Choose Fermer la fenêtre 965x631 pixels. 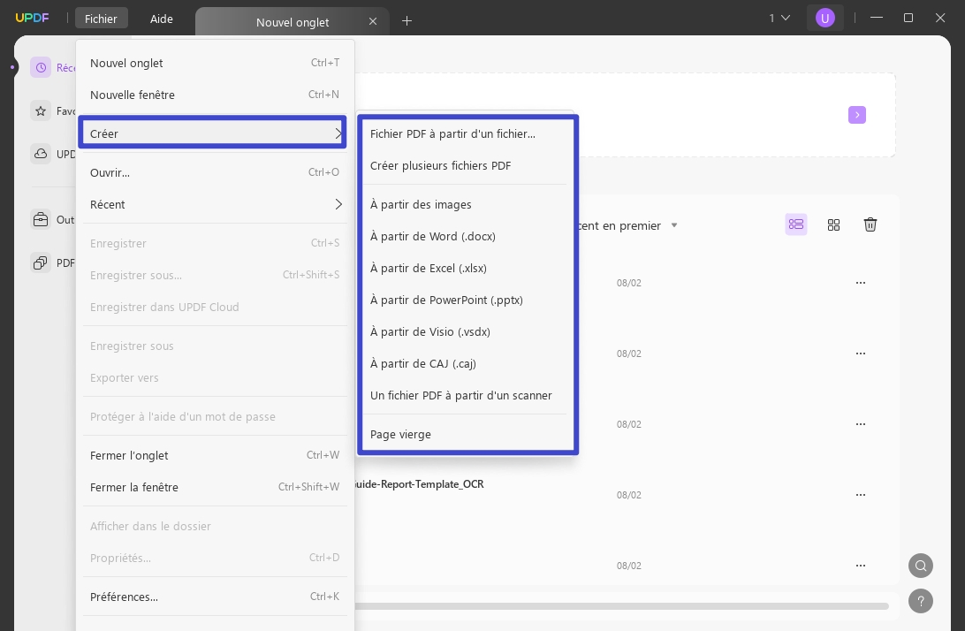(x=215, y=487)
